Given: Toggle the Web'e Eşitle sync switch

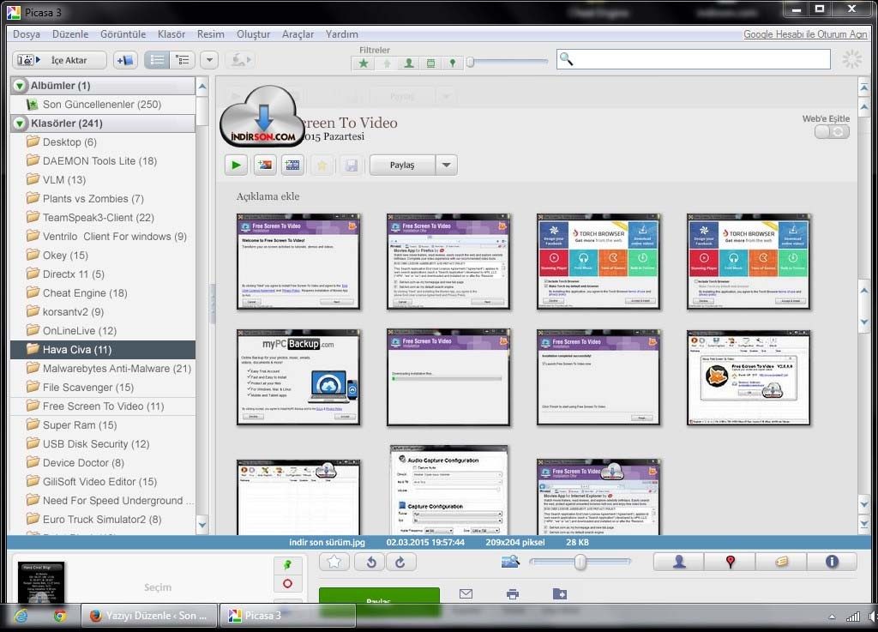Looking at the screenshot, I should 832,131.
